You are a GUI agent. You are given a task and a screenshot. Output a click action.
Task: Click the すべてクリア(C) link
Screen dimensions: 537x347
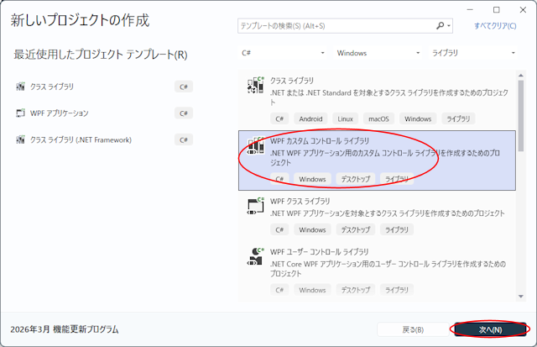tap(495, 26)
